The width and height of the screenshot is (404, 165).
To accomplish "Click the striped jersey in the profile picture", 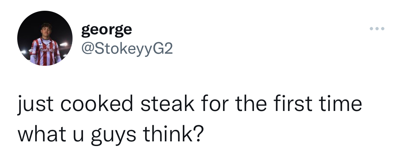I will point(46,52).
